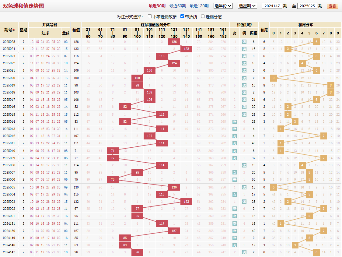The image size is (342, 257).
Task: Click the orange tail marker 0 in row 2025020
Action: [274, 78]
